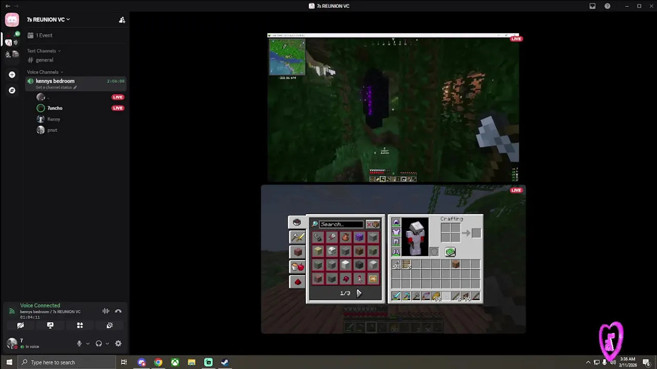Edit channel status with the pencil icon
Screen dimensions: 657x369
point(75,88)
